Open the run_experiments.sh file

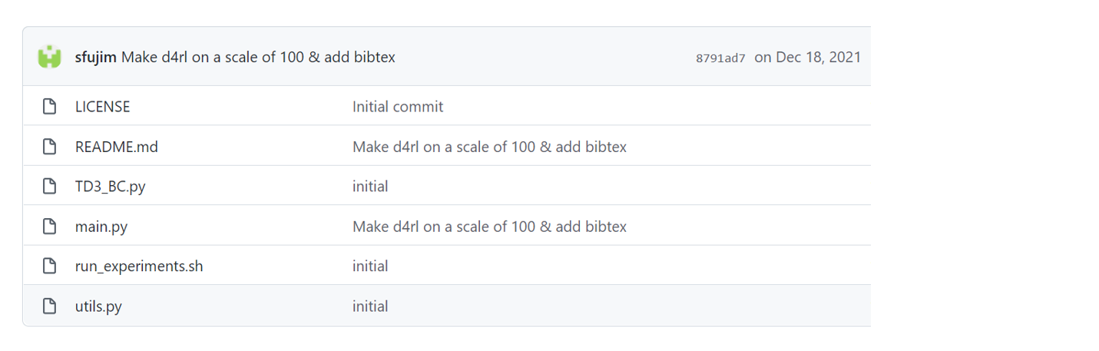click(139, 267)
